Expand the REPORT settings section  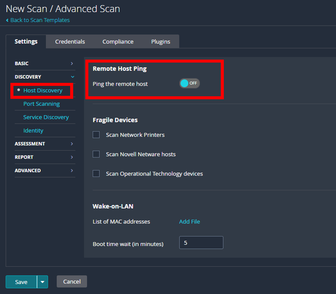tap(44, 157)
